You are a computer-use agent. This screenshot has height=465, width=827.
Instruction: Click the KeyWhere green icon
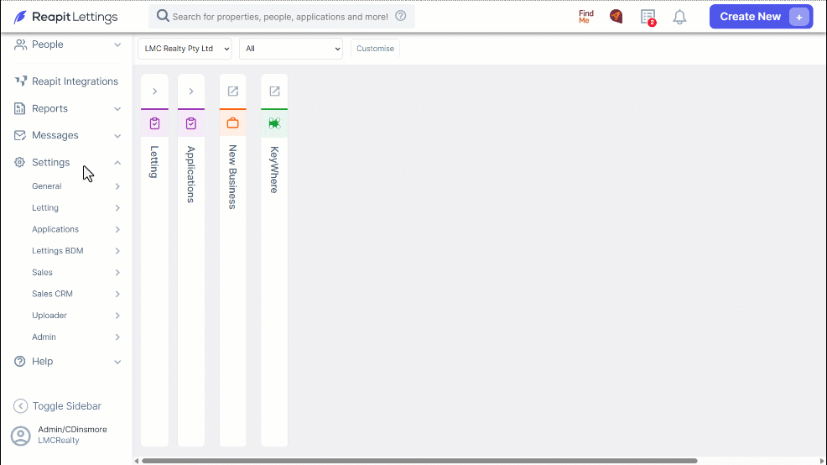(274, 123)
